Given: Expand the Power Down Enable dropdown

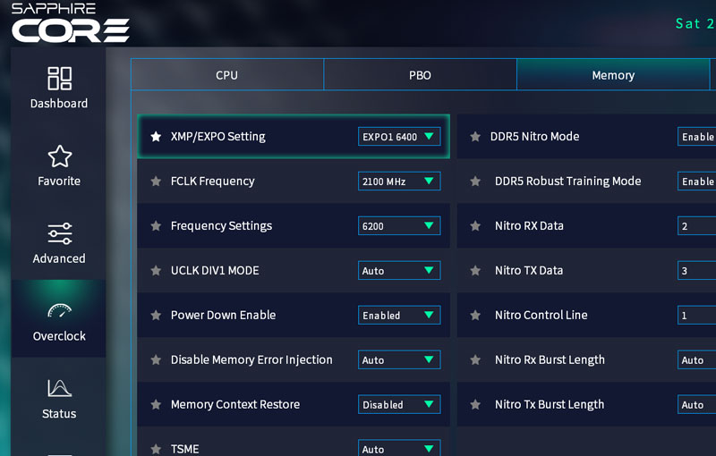Looking at the screenshot, I should [x=399, y=316].
